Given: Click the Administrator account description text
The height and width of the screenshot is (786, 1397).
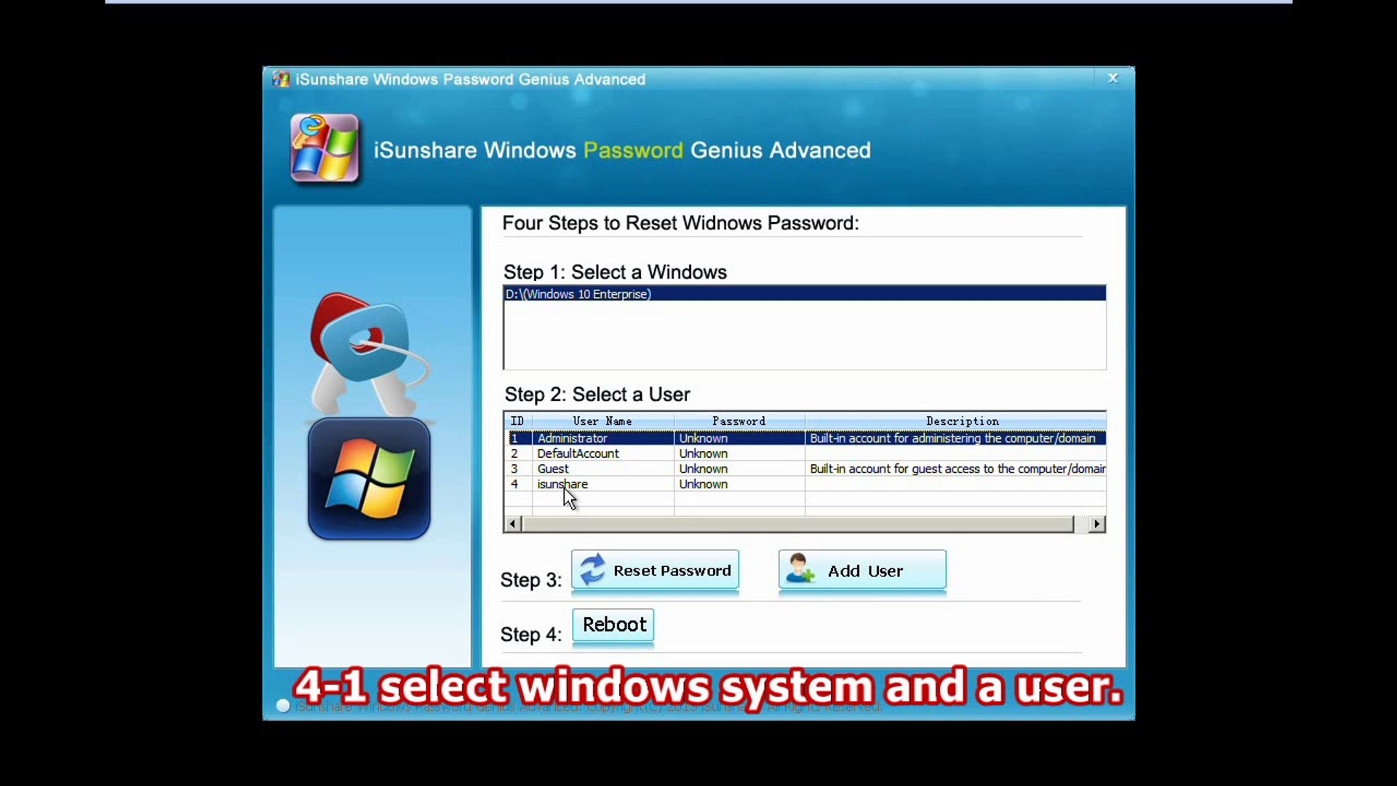Looking at the screenshot, I should pyautogui.click(x=952, y=438).
